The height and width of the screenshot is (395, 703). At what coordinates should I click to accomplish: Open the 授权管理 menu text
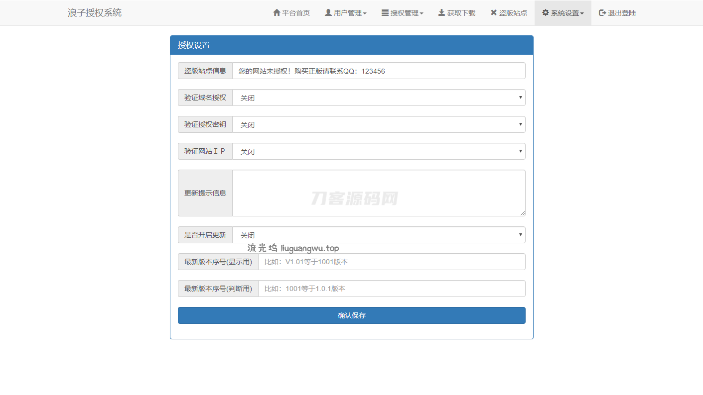click(405, 13)
